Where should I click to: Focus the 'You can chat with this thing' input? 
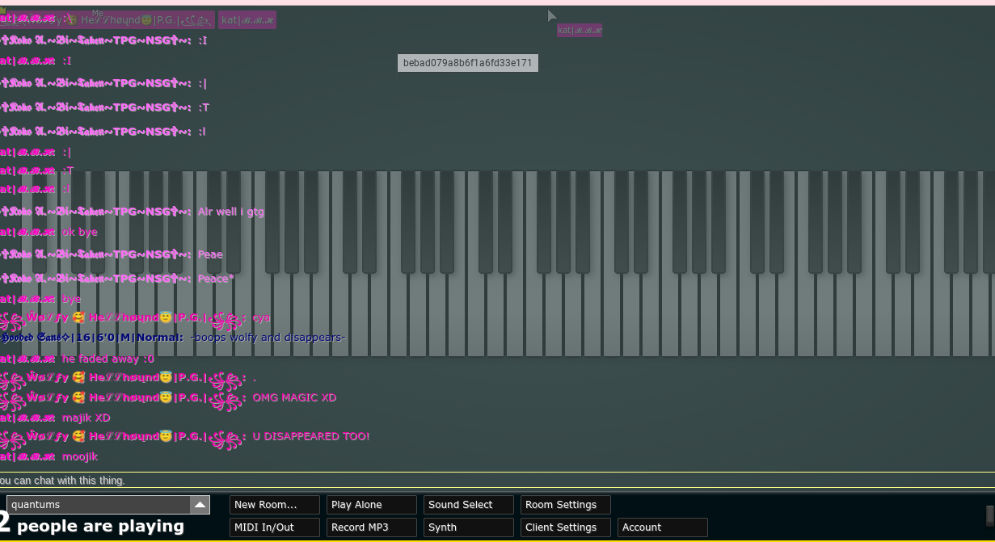coord(497,480)
